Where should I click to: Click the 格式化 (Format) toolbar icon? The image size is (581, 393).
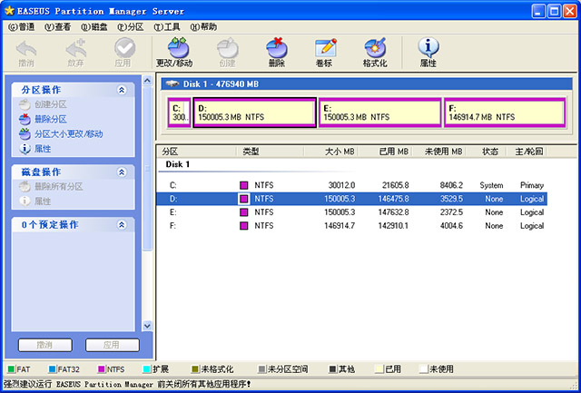tap(375, 54)
